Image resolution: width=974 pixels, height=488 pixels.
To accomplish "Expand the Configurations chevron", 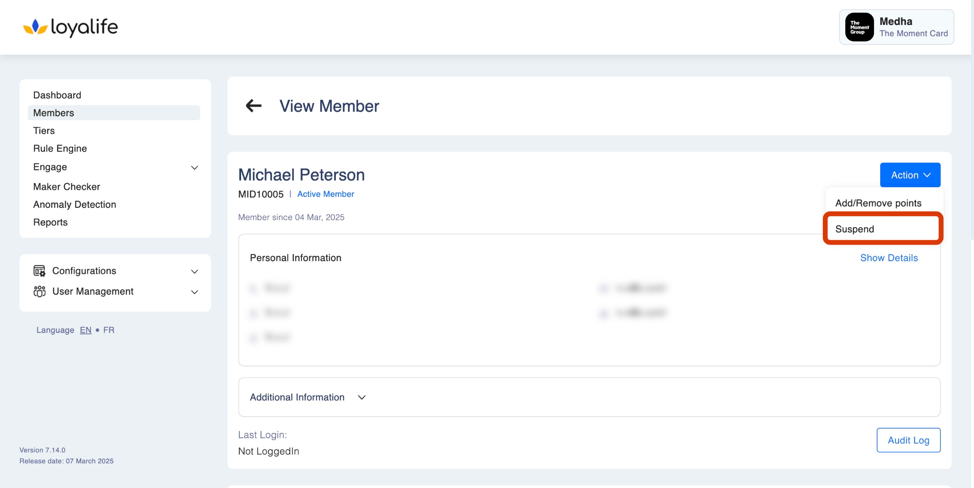I will pyautogui.click(x=194, y=271).
